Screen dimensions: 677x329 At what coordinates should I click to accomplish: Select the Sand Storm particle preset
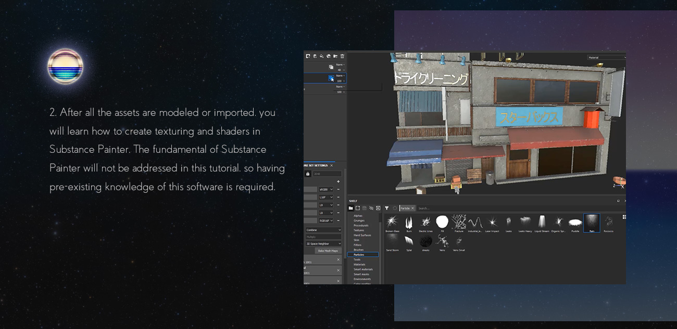click(392, 243)
